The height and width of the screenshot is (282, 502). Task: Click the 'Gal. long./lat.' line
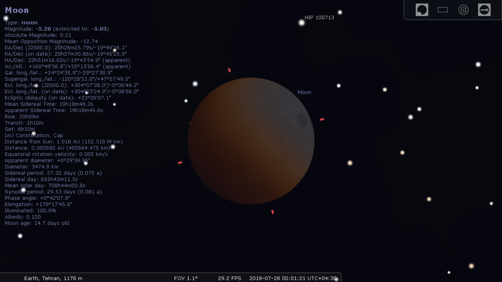tap(59, 73)
